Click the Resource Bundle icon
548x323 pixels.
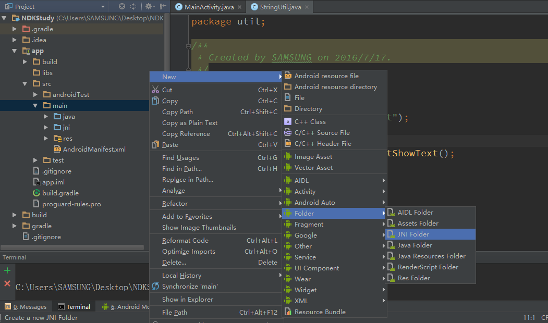pos(288,312)
